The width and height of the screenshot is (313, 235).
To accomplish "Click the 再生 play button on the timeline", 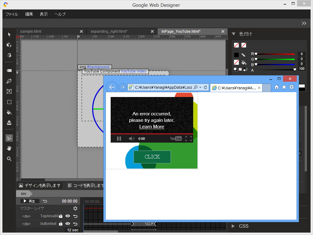I will pos(30,201).
